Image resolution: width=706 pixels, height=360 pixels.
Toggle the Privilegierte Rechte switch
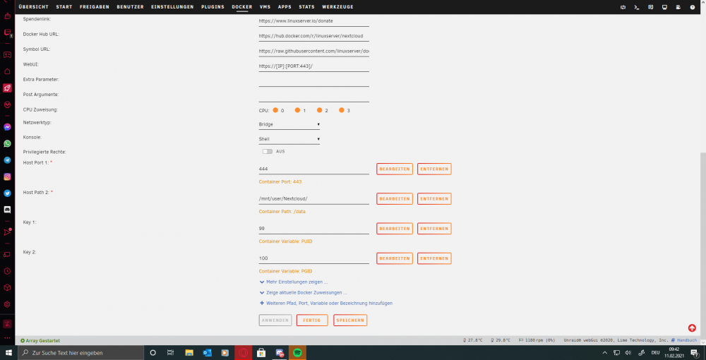(268, 152)
